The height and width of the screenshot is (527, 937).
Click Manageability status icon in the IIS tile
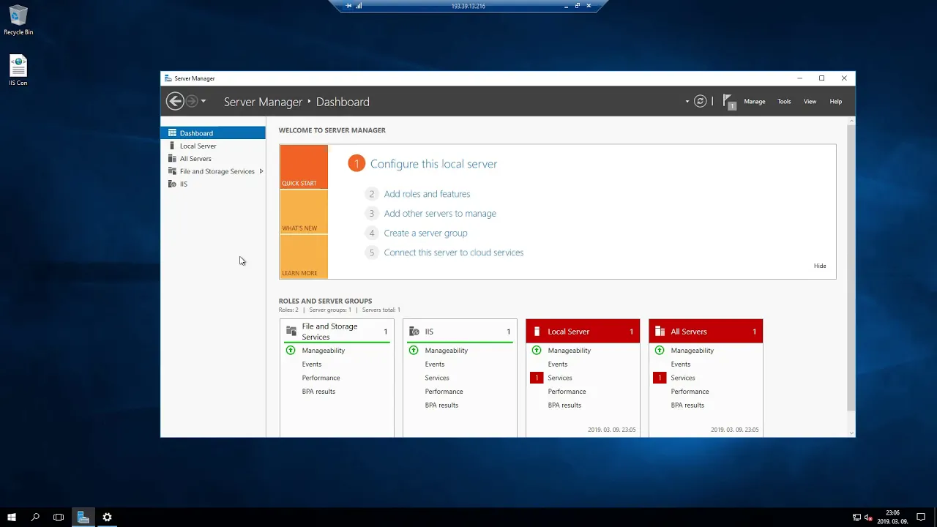click(x=414, y=351)
